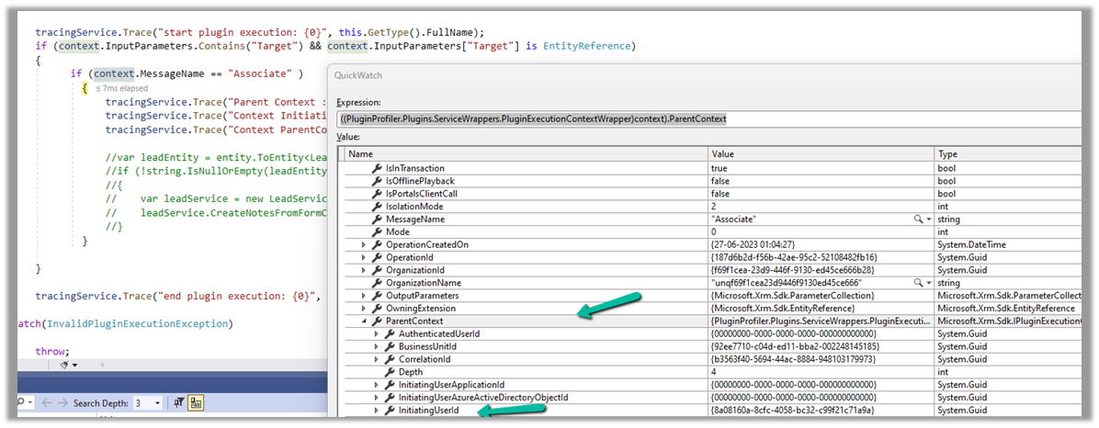Click the pinned filter icon near Search Depth
Screen dimensions: 1099x428
point(179,403)
